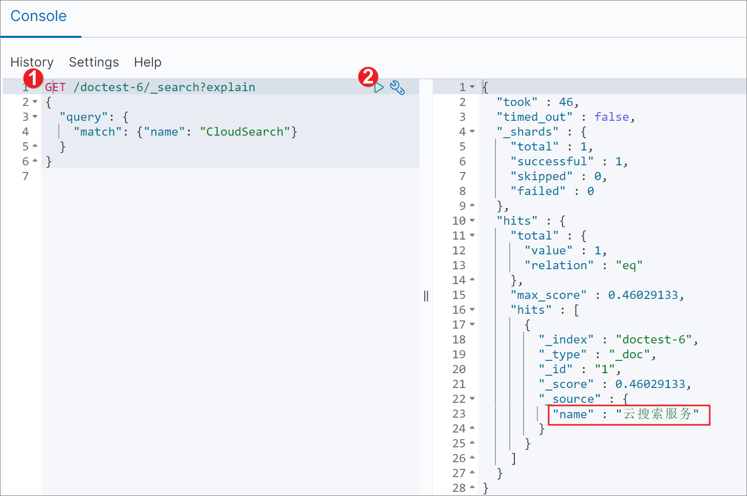Collapse the "total" block at line 11
This screenshot has width=747, height=496.
click(x=472, y=235)
